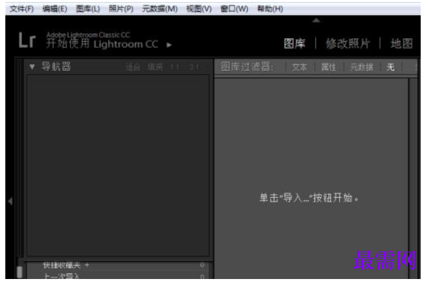Switch to the 修改照片 module
This screenshot has height=281, width=428.
pos(348,44)
